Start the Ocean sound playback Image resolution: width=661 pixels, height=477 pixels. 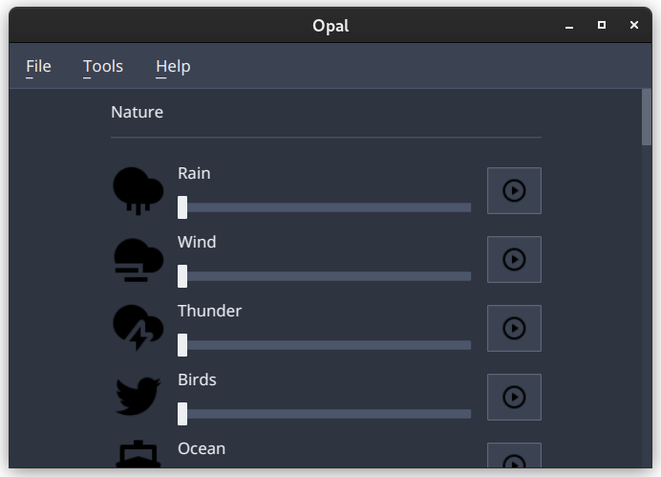click(514, 455)
